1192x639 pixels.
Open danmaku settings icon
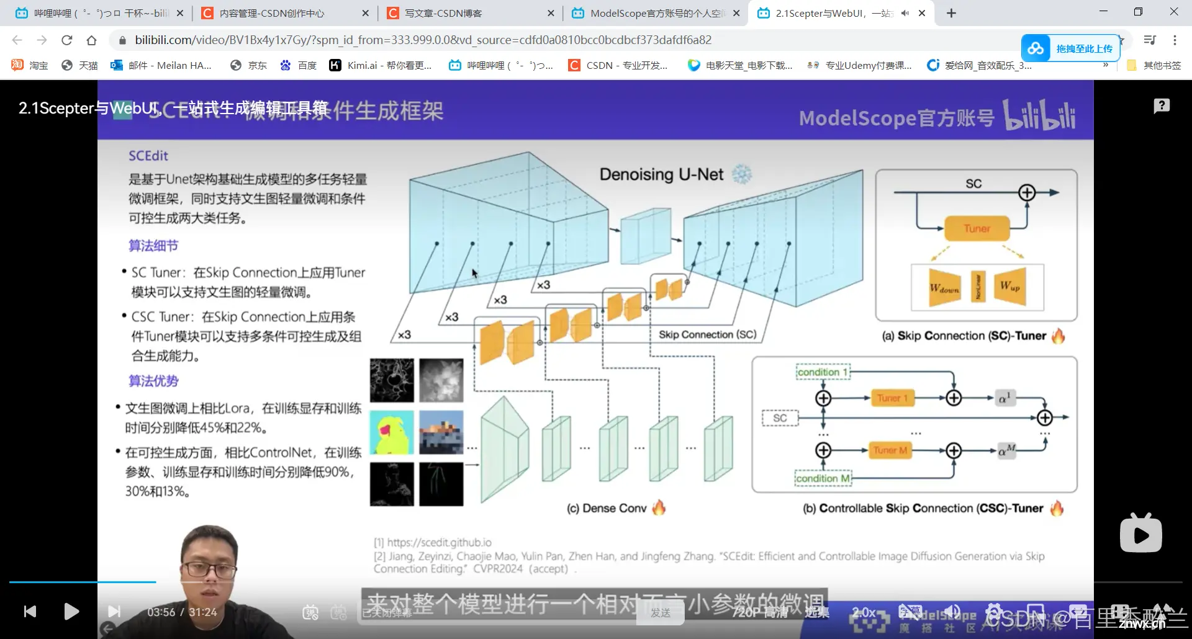coord(339,613)
